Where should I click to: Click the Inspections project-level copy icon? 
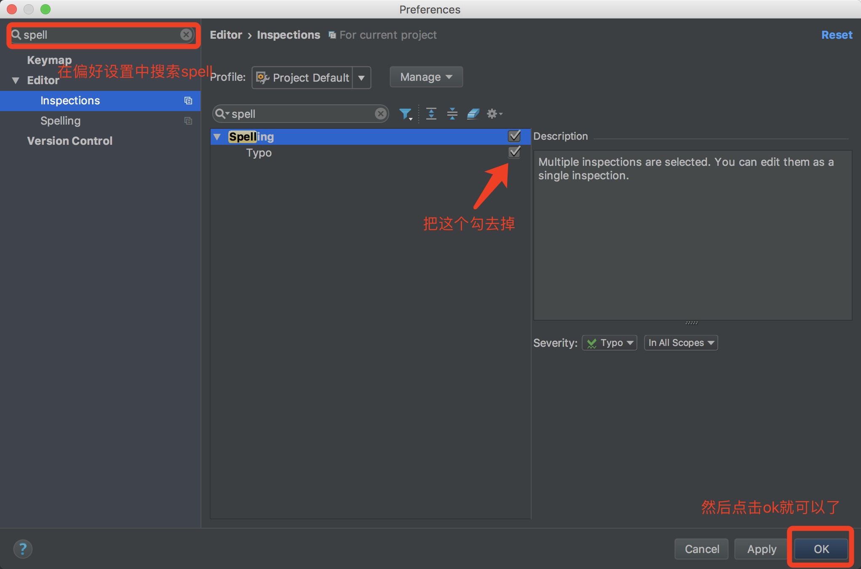point(188,101)
